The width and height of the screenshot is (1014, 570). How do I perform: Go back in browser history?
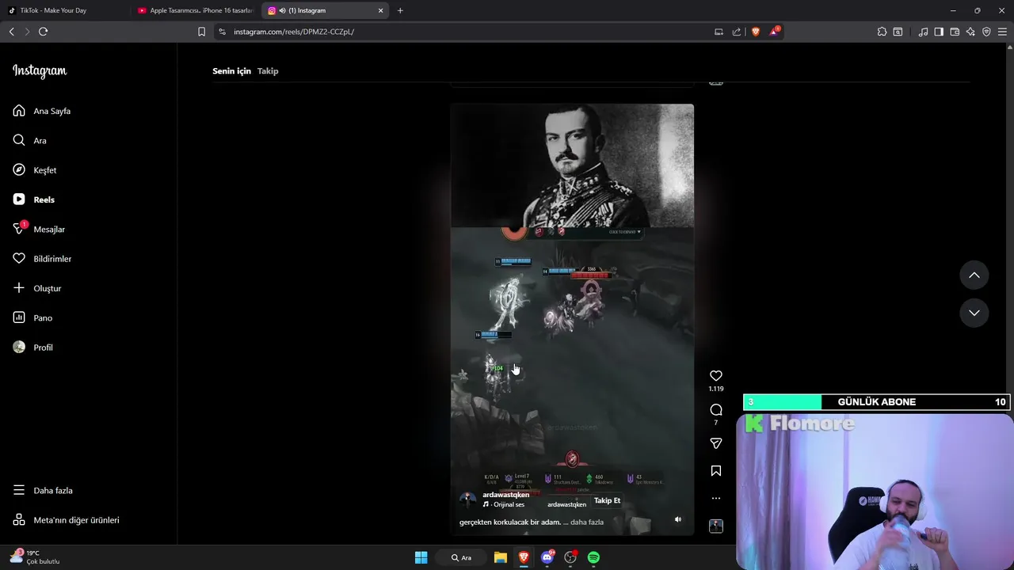tap(11, 32)
